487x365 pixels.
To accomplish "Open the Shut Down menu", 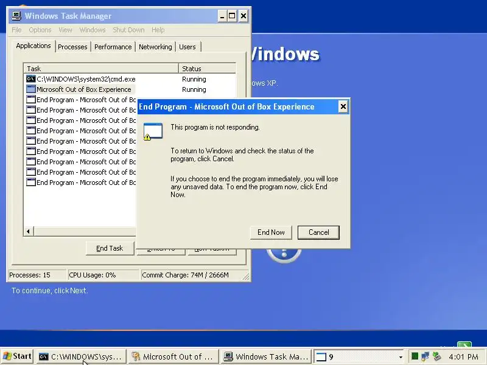I will 128,30.
